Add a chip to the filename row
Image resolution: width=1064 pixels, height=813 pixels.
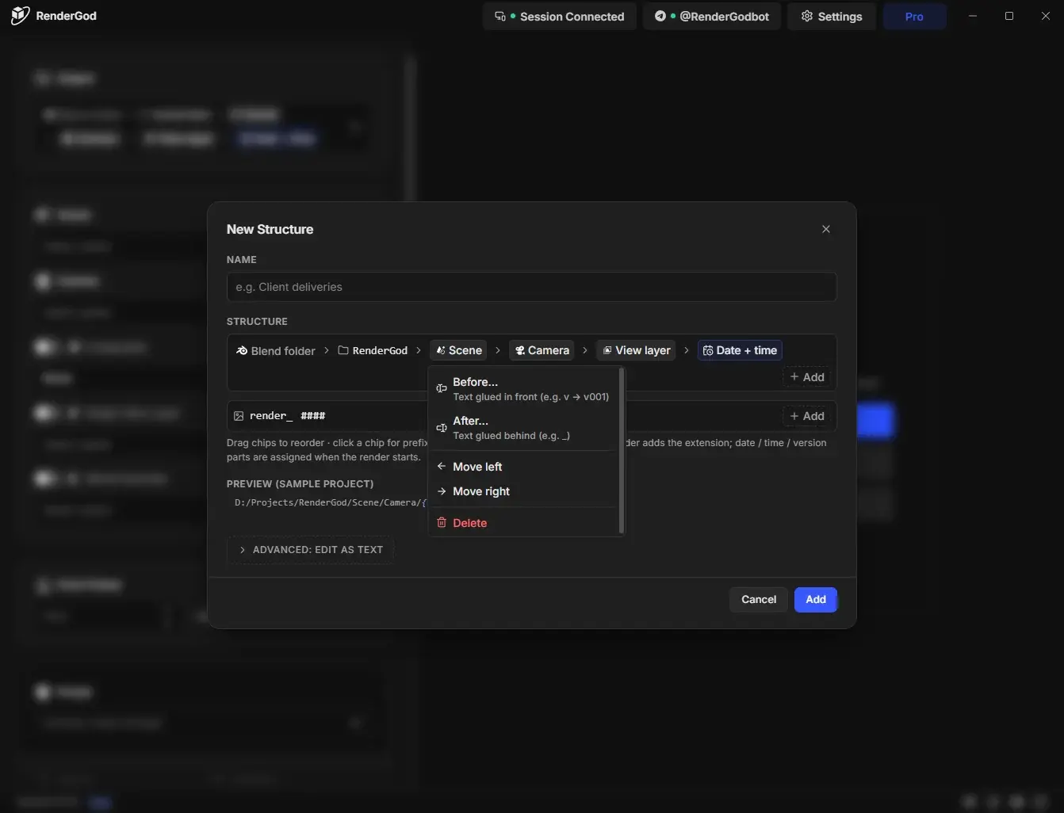point(807,416)
